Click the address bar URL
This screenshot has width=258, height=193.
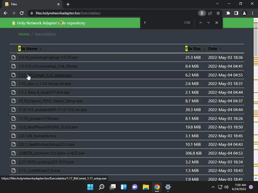coord(68,13)
